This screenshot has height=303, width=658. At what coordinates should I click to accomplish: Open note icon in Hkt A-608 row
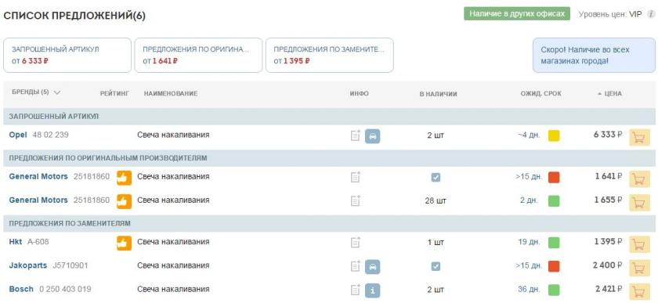point(356,242)
